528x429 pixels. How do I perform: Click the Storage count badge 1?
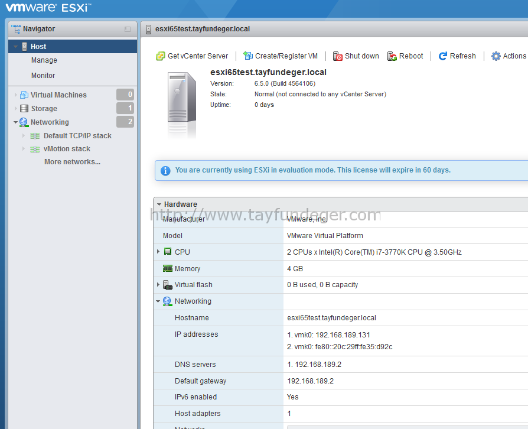(x=125, y=108)
